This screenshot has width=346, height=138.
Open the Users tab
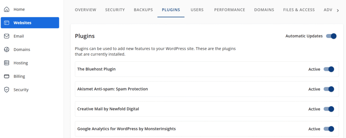[197, 10]
